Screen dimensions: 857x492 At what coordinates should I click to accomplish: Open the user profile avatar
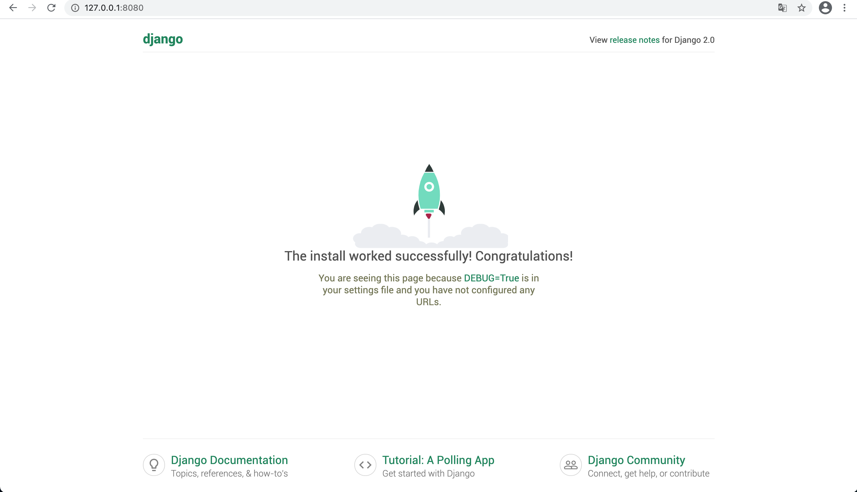(x=825, y=8)
